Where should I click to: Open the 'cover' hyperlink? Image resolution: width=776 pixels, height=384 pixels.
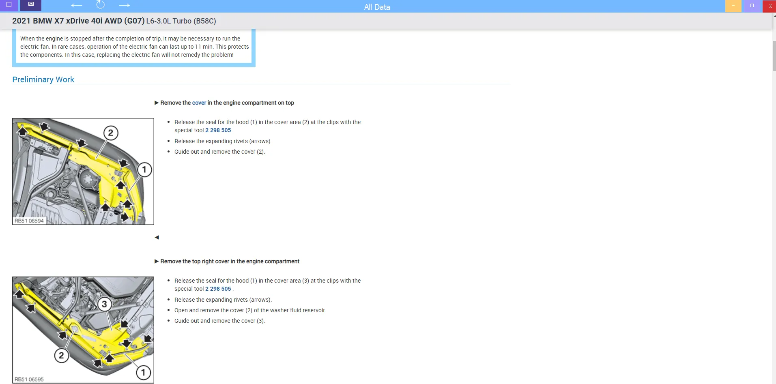tap(199, 103)
